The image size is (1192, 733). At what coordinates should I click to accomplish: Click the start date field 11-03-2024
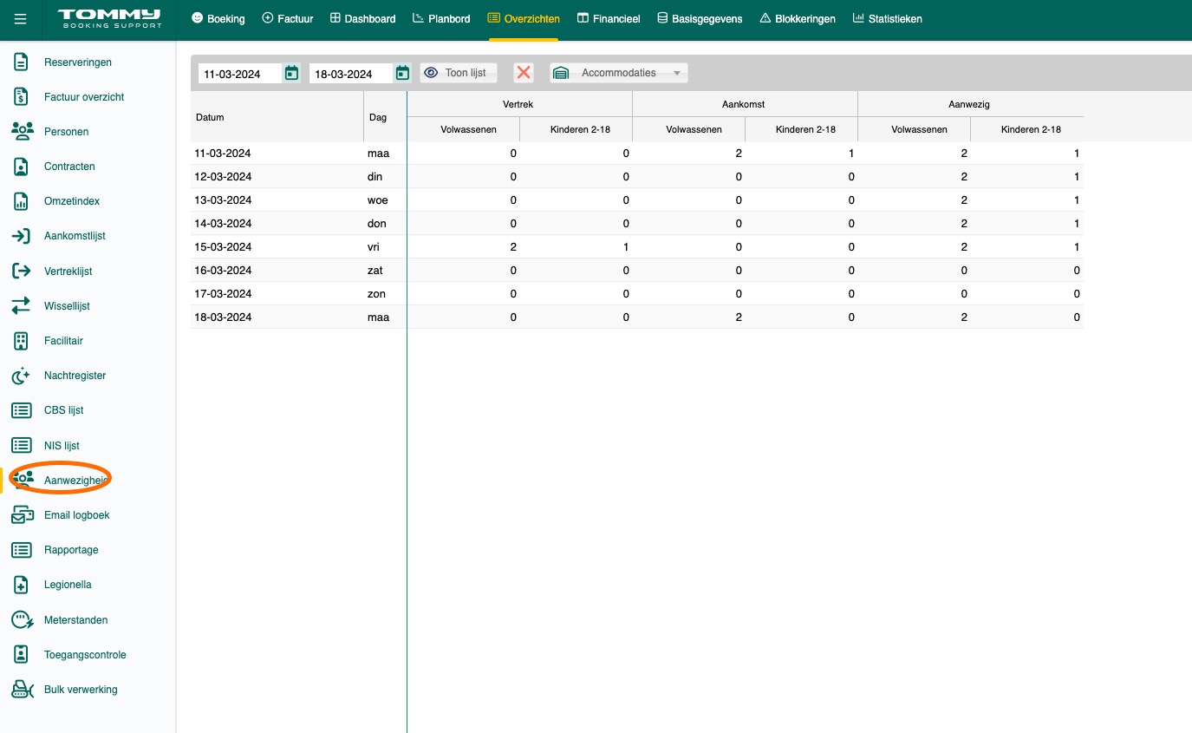pos(240,74)
